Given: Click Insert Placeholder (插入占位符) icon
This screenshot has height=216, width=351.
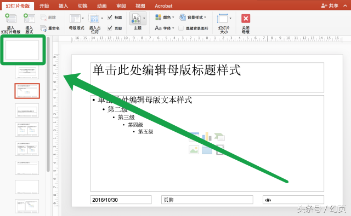Looking at the screenshot, I should (94, 19).
